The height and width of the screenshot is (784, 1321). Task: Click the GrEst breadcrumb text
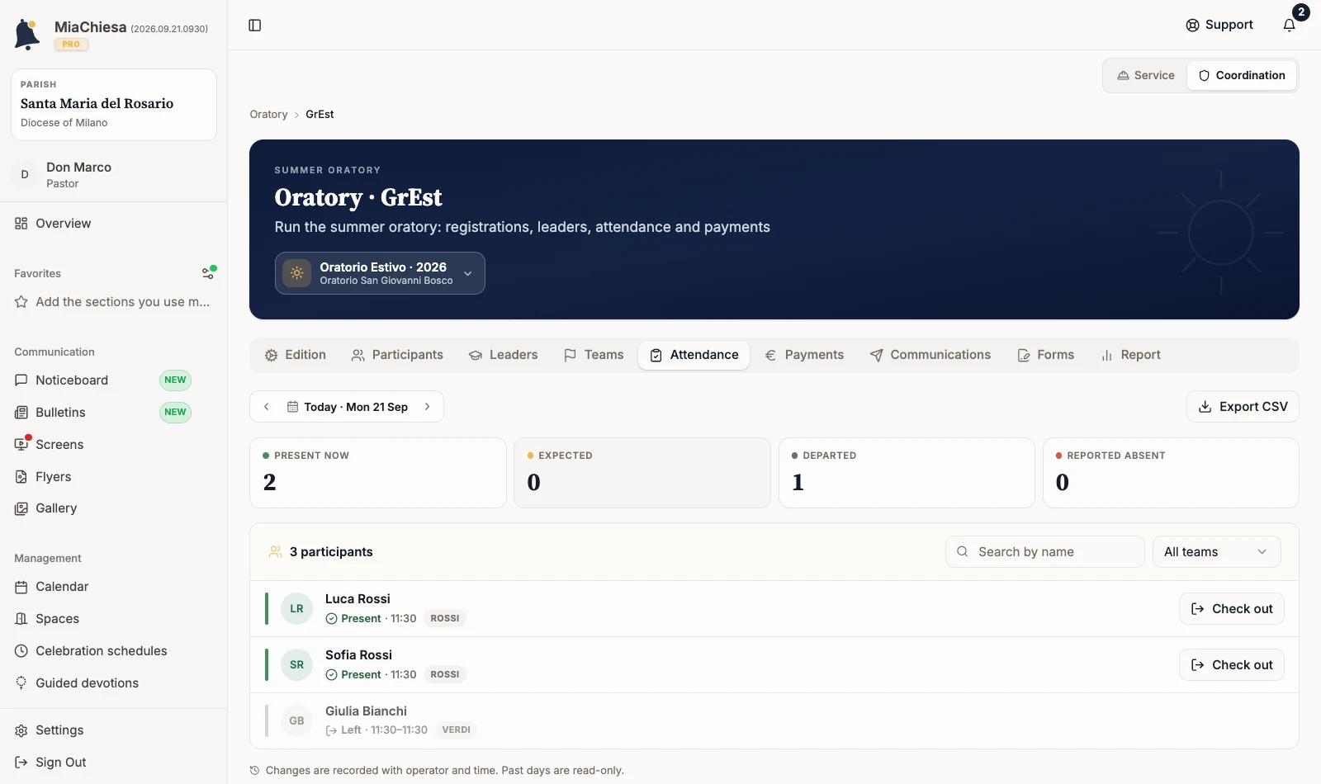320,115
